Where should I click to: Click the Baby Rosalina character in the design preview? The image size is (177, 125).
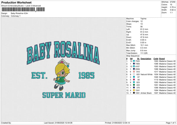[x=62, y=75]
